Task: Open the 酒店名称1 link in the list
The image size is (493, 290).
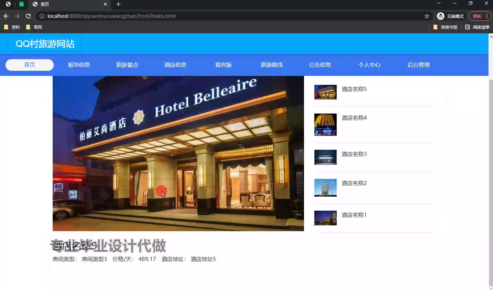Action: pyautogui.click(x=354, y=215)
